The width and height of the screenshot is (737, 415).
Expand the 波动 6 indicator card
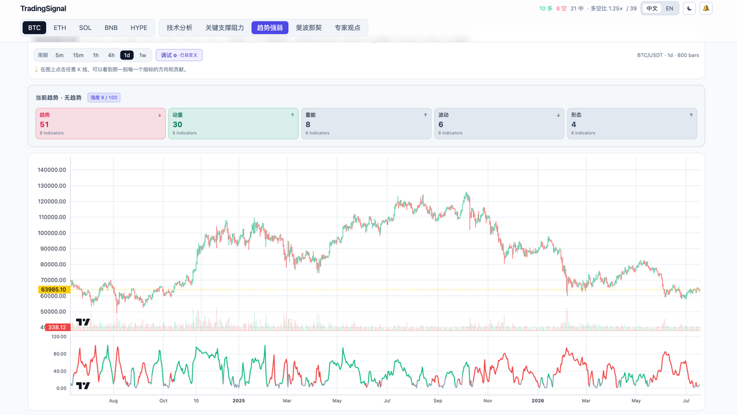point(499,123)
